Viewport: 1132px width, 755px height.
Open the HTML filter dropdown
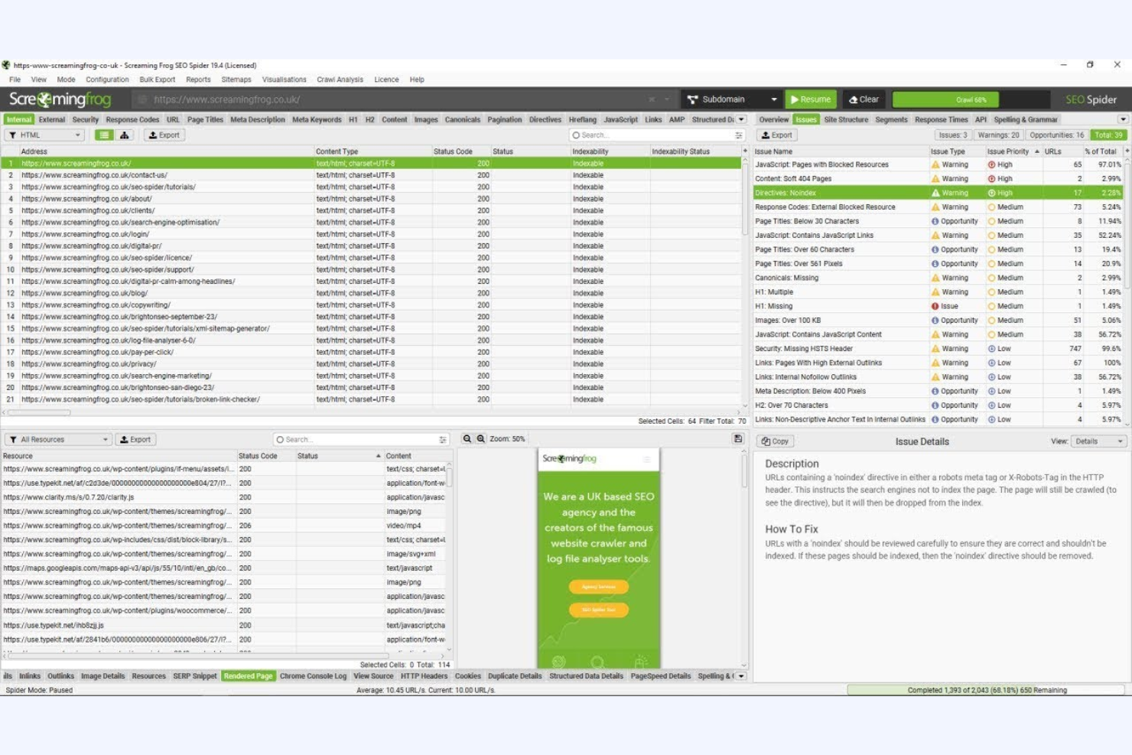(x=45, y=135)
